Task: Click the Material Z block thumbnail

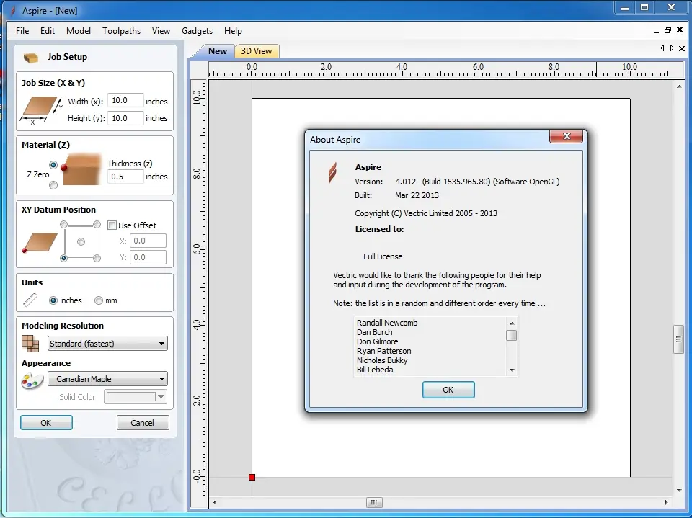Action: tap(82, 169)
